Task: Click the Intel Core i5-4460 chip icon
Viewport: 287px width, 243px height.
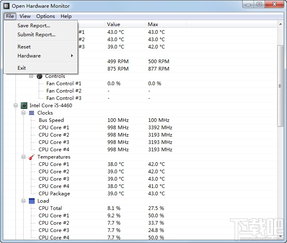Action: pos(24,106)
